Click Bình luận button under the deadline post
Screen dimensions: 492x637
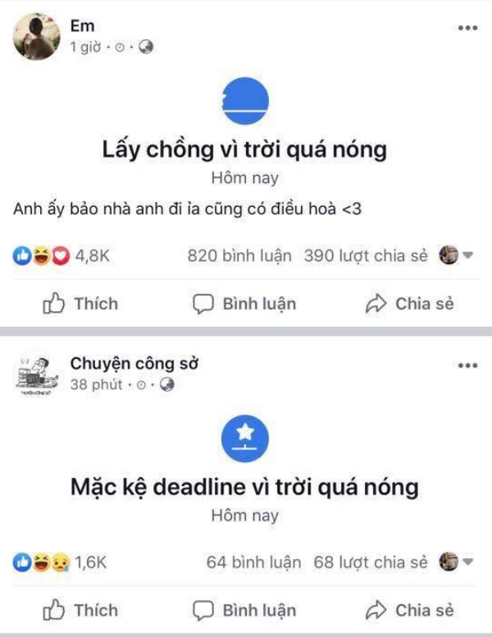pyautogui.click(x=244, y=610)
